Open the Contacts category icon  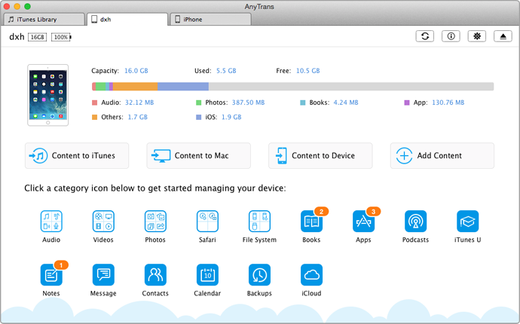[x=155, y=275]
